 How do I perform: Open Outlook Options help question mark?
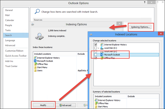145,2
